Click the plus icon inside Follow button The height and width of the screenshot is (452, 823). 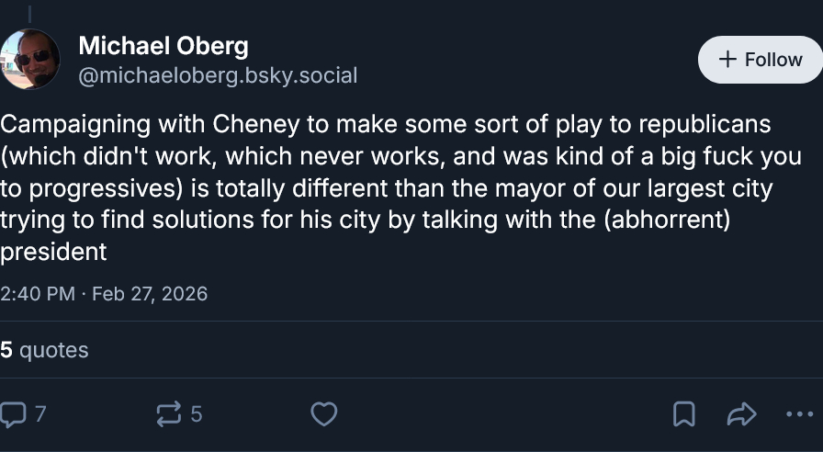727,60
